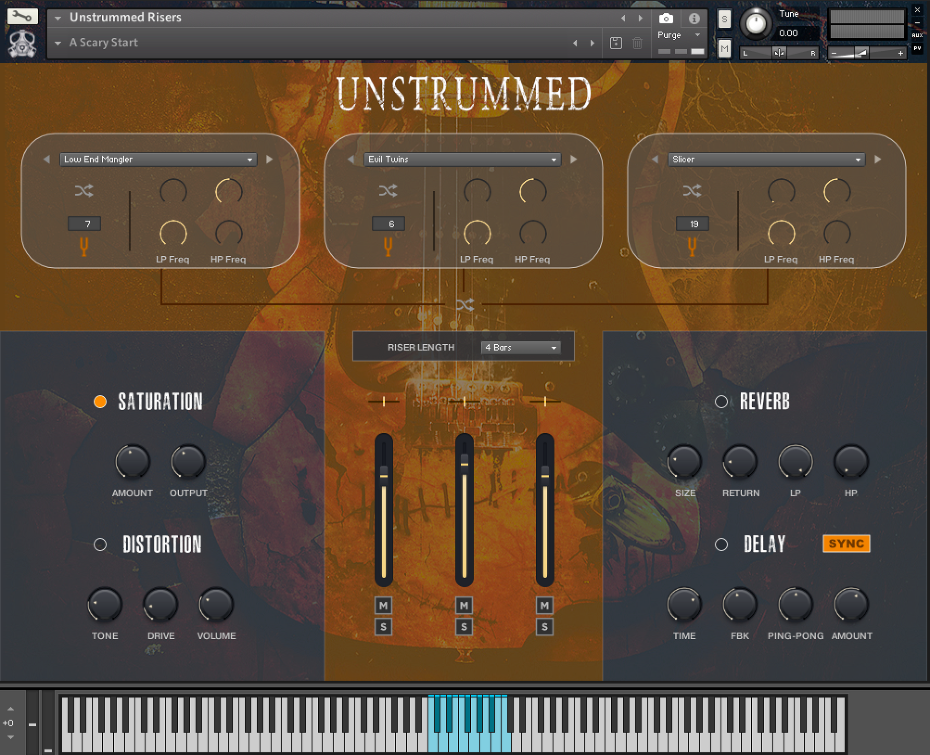Viewport: 930px width, 755px height.
Task: Click the camera snapshot icon
Action: tap(666, 19)
